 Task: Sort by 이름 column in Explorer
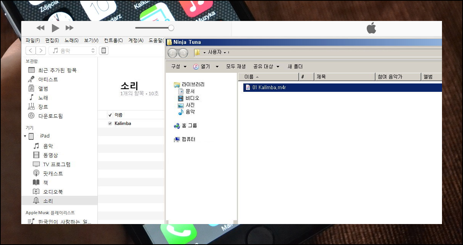click(268, 77)
